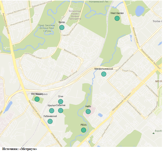
Task: Click the Инициативная улица label
Action: pos(20,22)
